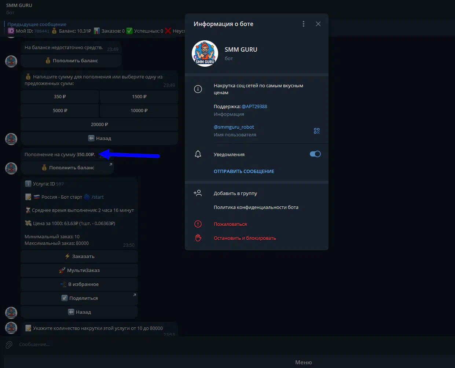
Task: Choose the 5000 ₽ top-up amount
Action: (x=60, y=111)
